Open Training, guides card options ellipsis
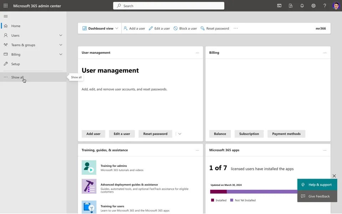The width and height of the screenshot is (342, 214). click(x=197, y=150)
